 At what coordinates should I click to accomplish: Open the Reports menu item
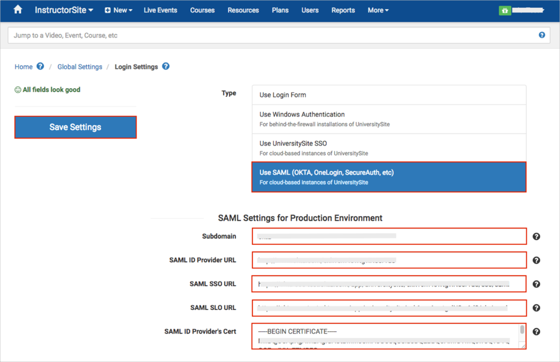tap(343, 10)
